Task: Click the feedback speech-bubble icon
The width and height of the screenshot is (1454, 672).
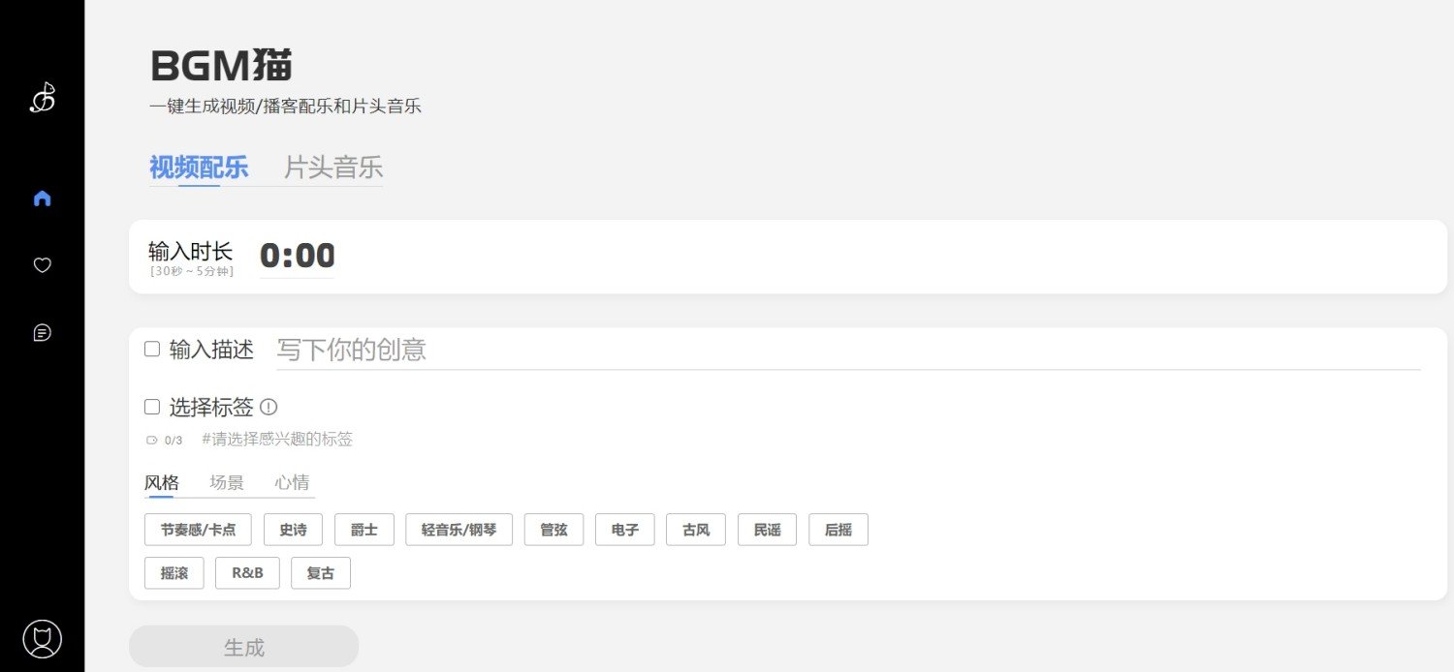Action: (x=42, y=332)
